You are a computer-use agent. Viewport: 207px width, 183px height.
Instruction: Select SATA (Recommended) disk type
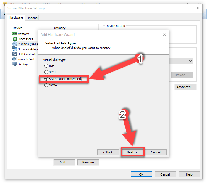click(x=46, y=79)
